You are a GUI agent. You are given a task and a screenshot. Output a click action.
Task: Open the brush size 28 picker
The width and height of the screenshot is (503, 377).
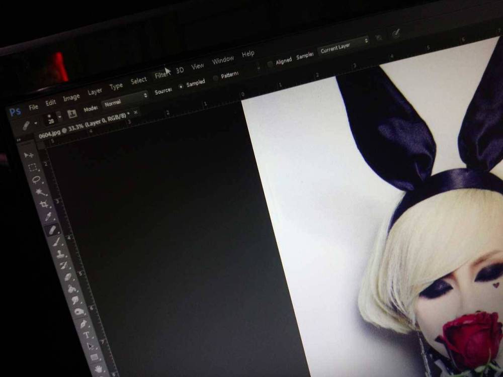point(60,117)
